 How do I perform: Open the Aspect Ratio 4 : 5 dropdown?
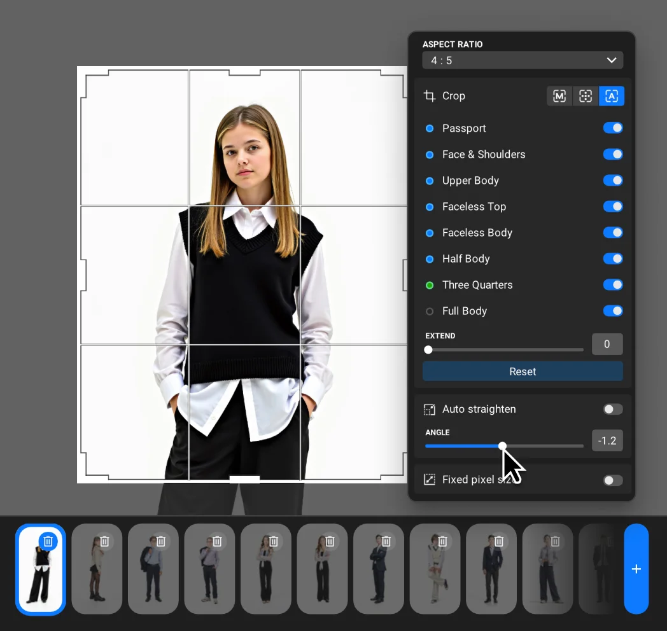[523, 60]
